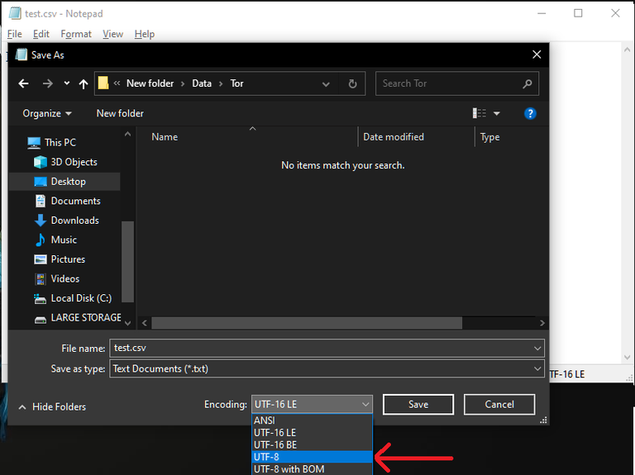Image resolution: width=635 pixels, height=475 pixels.
Task: Click Hide Folders toggle
Action: (x=52, y=406)
